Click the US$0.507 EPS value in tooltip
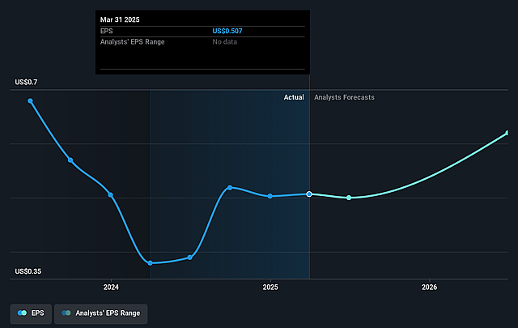The image size is (518, 328). pyautogui.click(x=227, y=31)
